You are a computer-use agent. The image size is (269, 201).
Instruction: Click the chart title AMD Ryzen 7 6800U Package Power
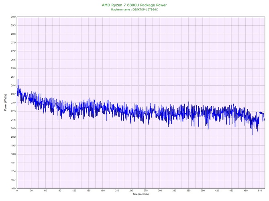tap(134, 5)
